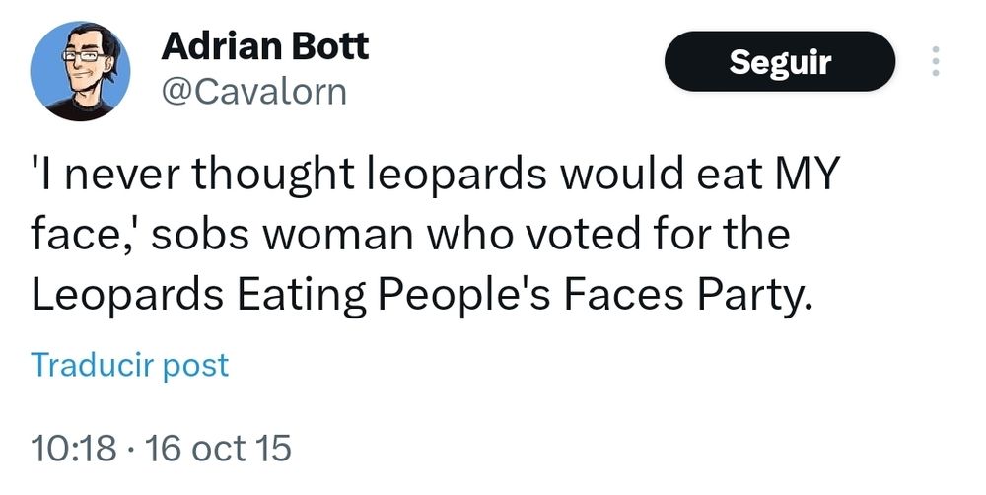The image size is (986, 495).
Task: Open the Adrian Bott display name
Action: tap(264, 46)
